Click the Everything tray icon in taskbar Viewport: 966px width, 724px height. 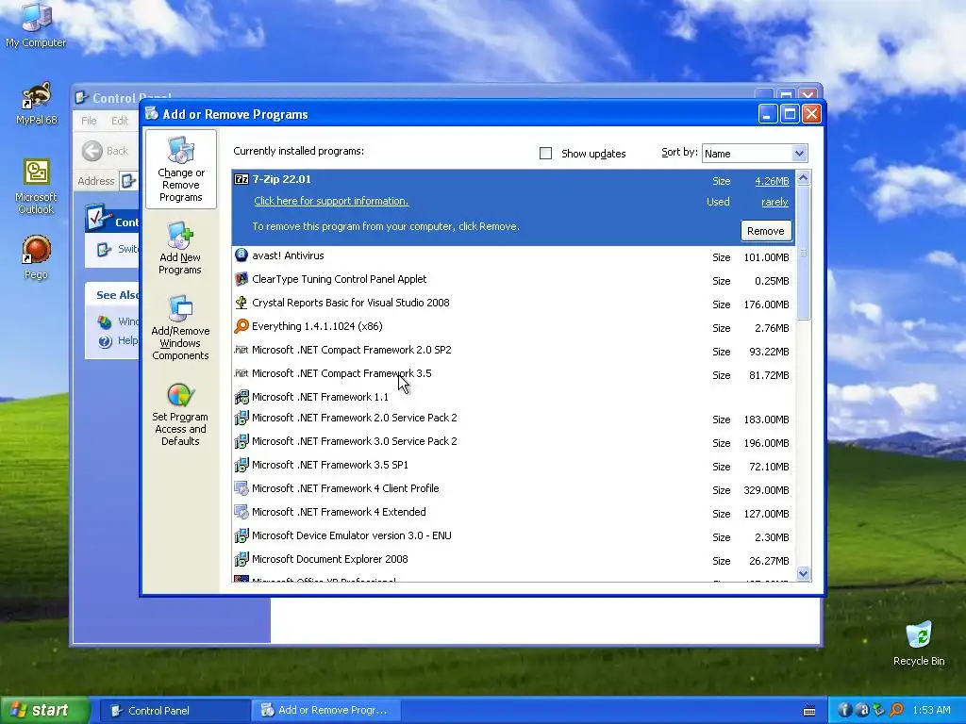tap(896, 710)
